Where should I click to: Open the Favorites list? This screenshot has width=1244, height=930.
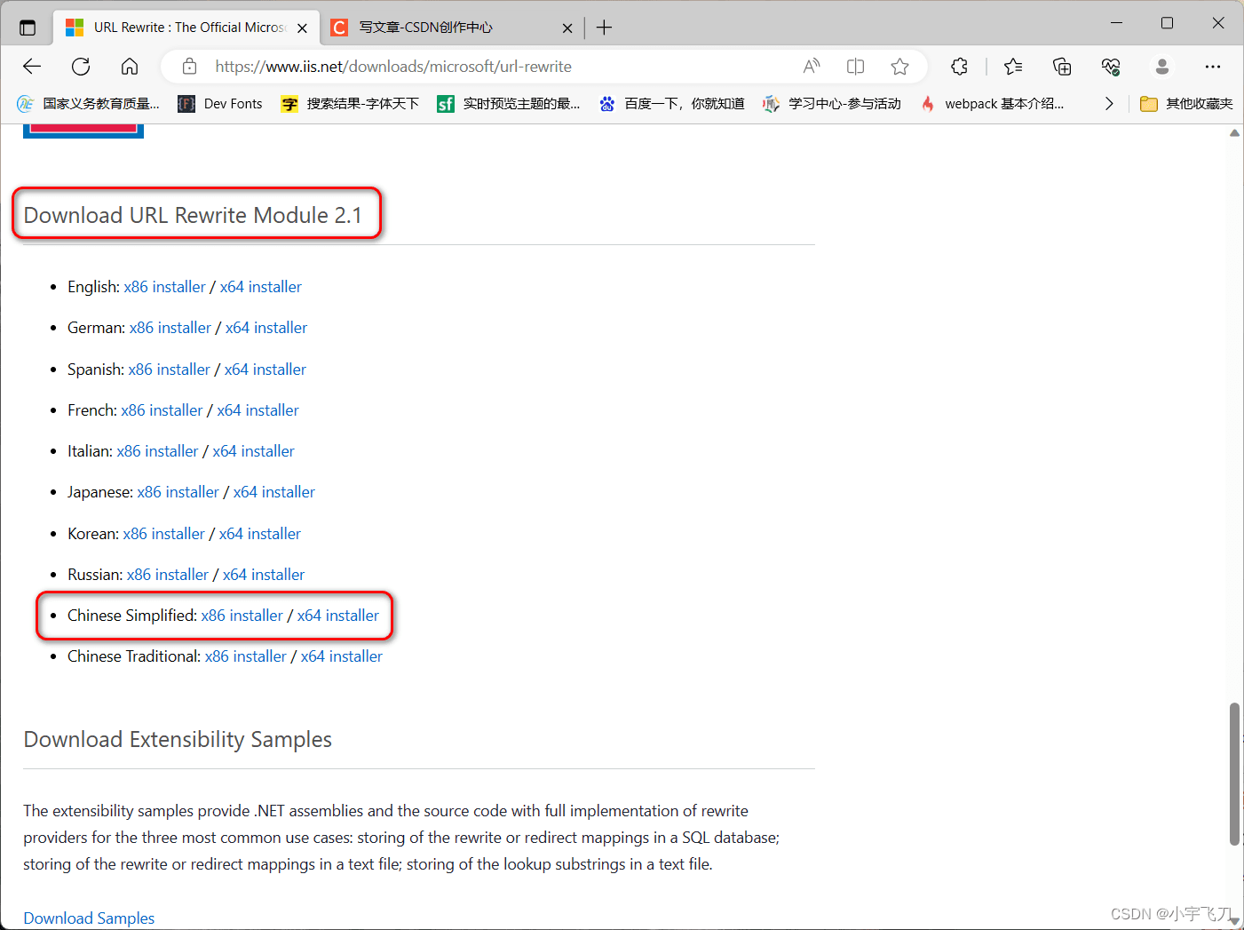pos(1013,67)
